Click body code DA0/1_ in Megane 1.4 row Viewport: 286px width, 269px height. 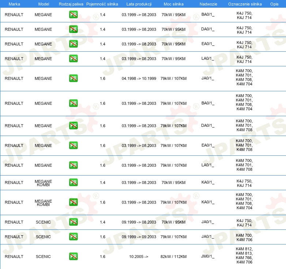tap(208, 29)
